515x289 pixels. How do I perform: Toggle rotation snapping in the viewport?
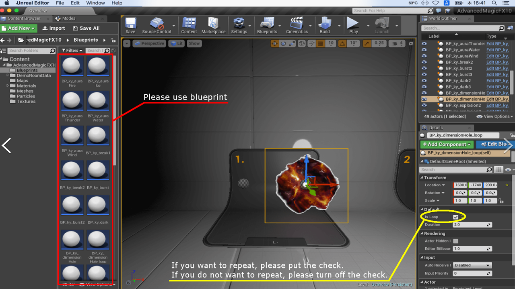[x=342, y=43]
